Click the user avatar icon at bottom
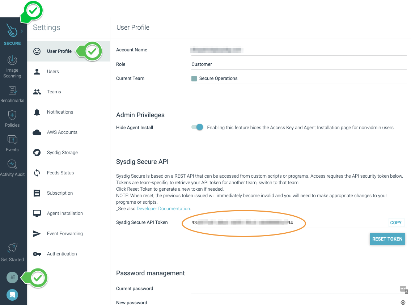The width and height of the screenshot is (411, 305). [12, 278]
